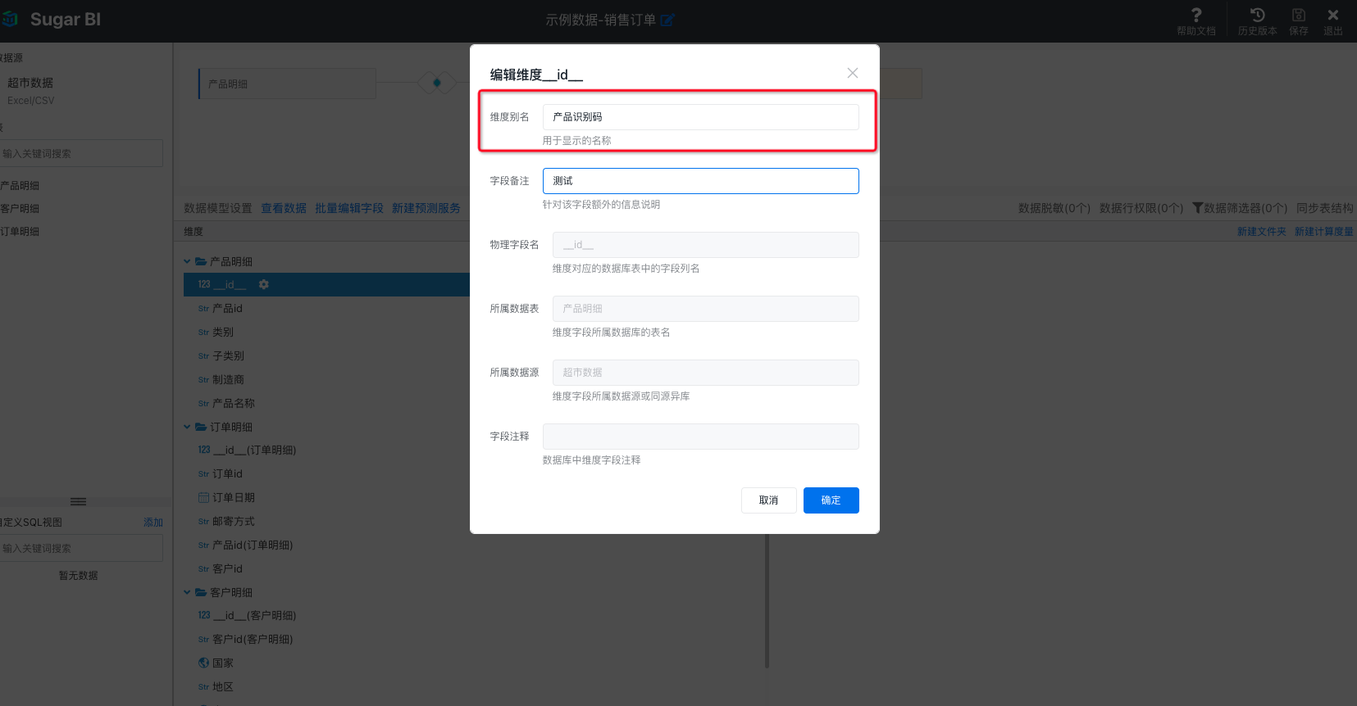Click the left panel resize handle icon
Screen dimensions: 1357x706
(79, 501)
